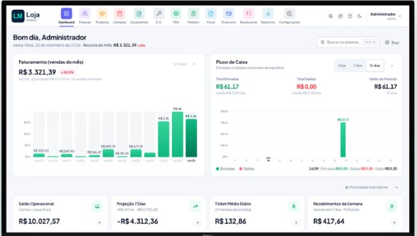Click the Saldo do Período value

click(385, 86)
